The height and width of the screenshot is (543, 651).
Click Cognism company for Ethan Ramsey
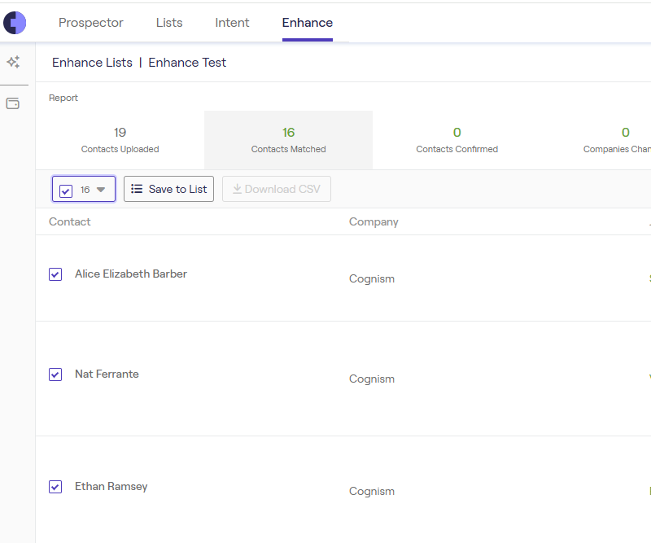(x=372, y=491)
